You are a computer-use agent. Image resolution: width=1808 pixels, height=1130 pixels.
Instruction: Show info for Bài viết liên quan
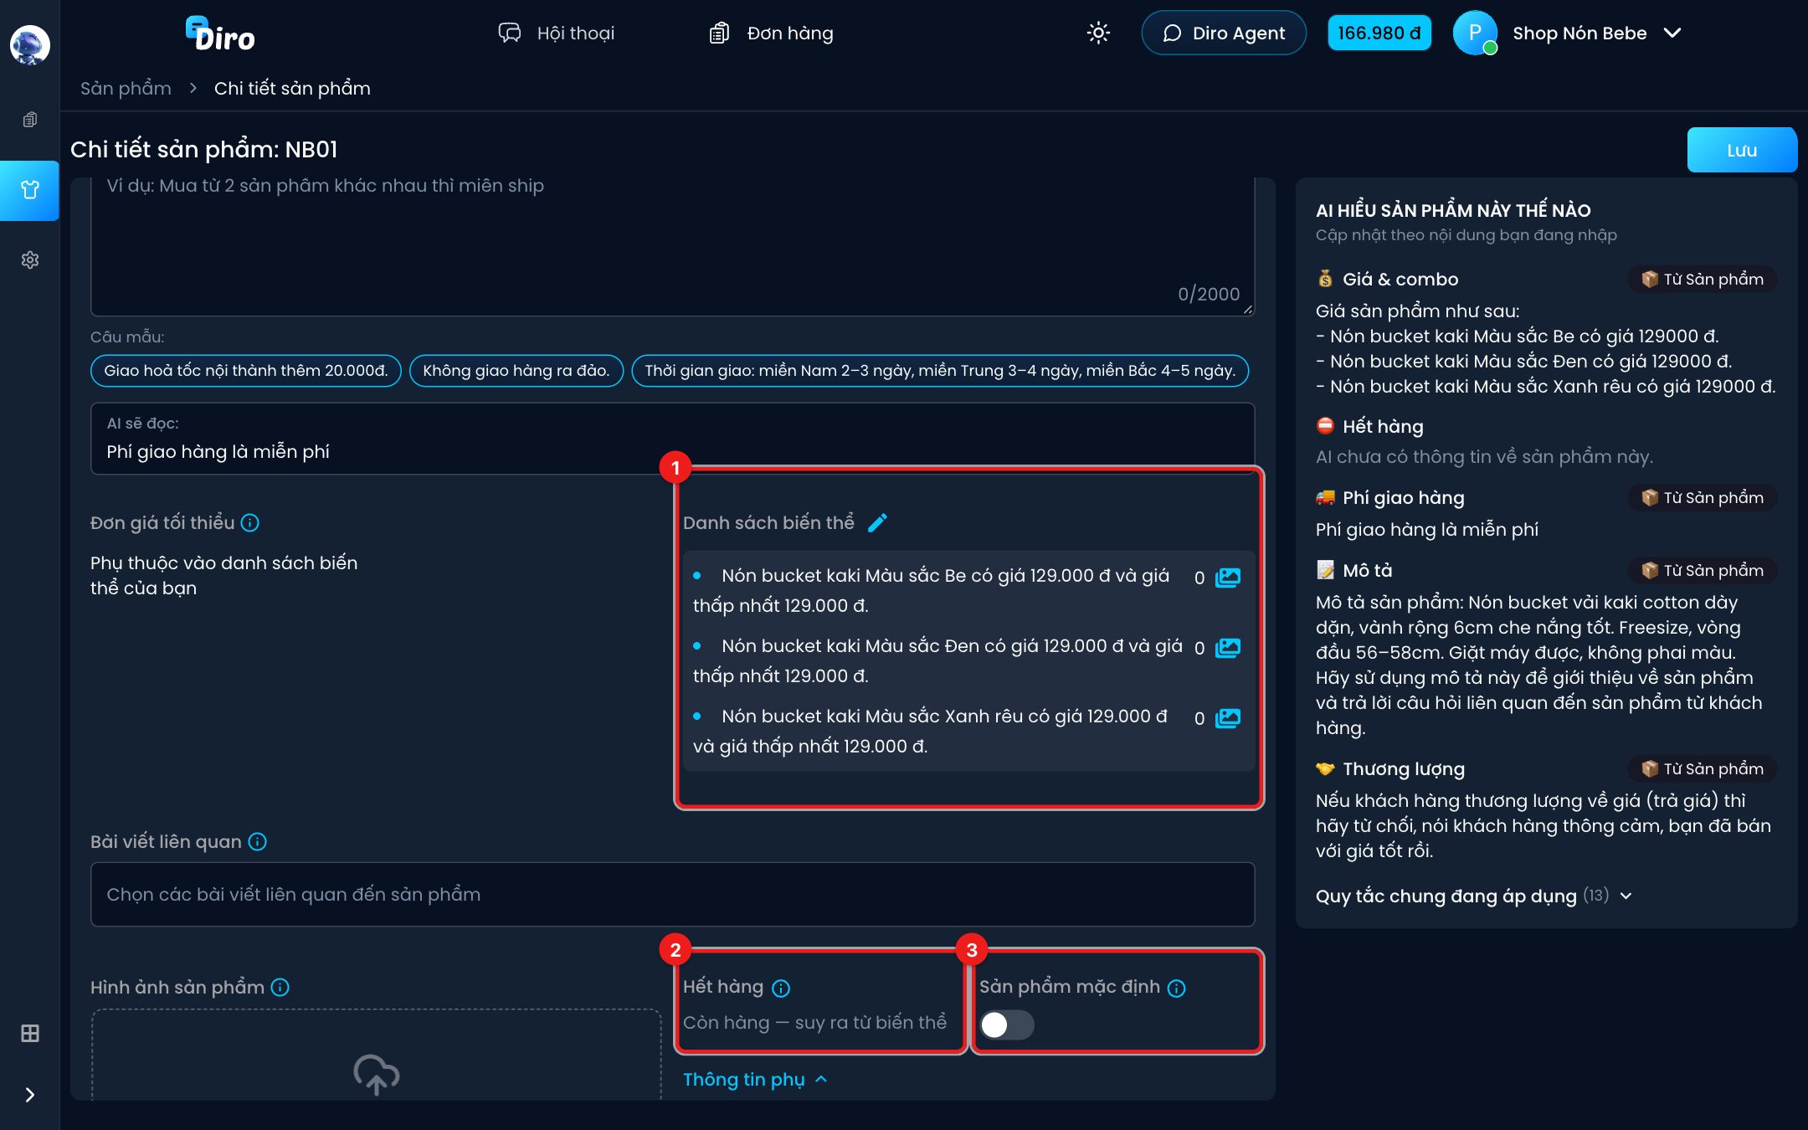tap(257, 841)
